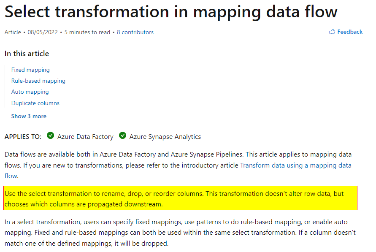The width and height of the screenshot is (376, 252).
Task: Open the Fixed mapping section link
Action: click(30, 70)
